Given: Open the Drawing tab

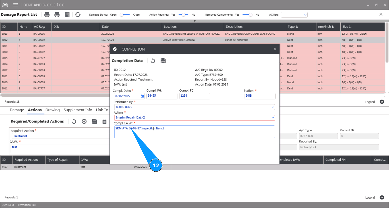Looking at the screenshot, I should coord(53,110).
